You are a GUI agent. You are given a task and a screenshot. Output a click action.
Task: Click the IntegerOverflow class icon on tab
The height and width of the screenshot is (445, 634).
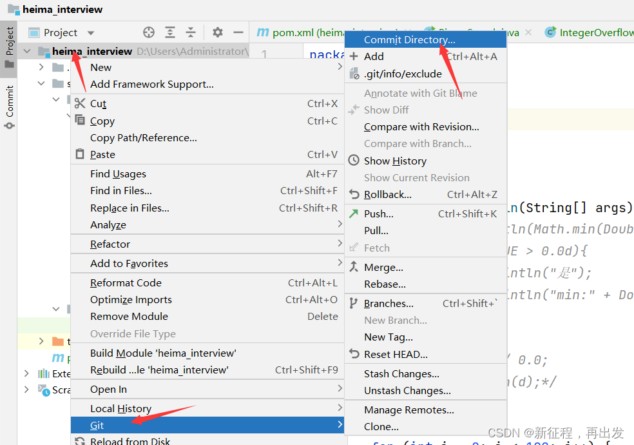click(x=550, y=32)
